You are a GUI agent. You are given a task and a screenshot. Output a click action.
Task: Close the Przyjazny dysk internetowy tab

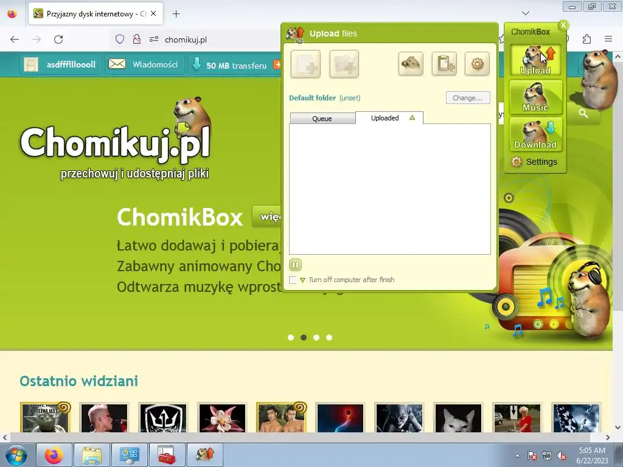click(x=153, y=13)
